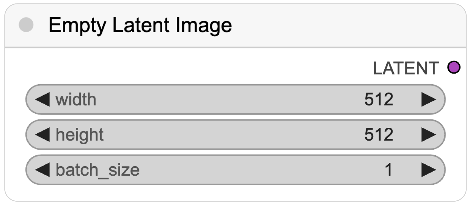
Task: Click empty space in the node title bar
Action: (x=345, y=26)
